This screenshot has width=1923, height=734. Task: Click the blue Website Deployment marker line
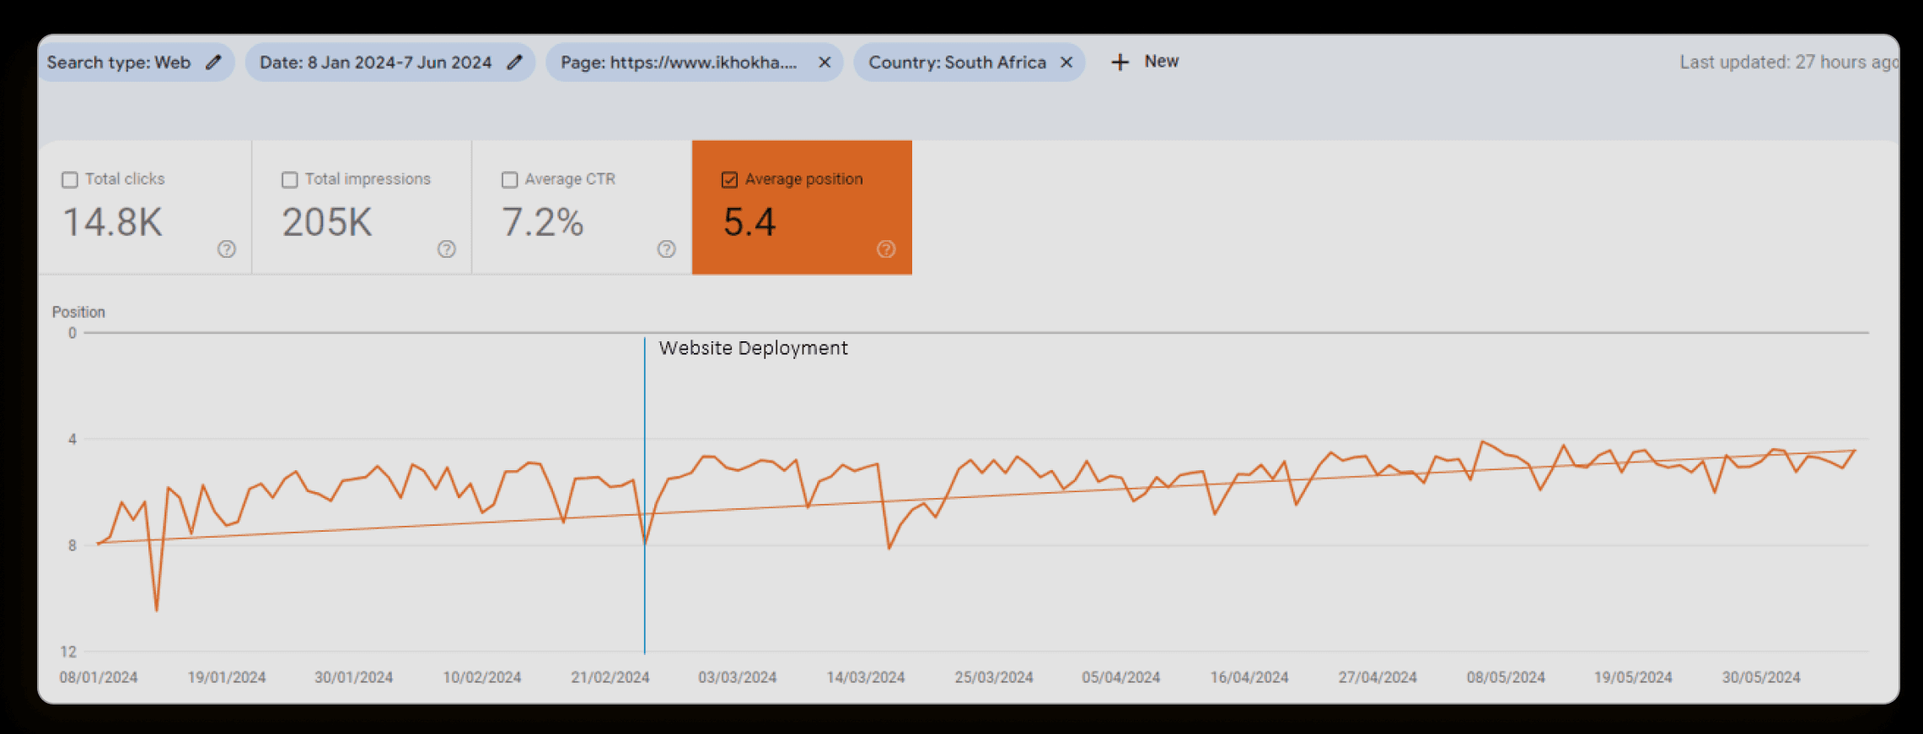[645, 496]
